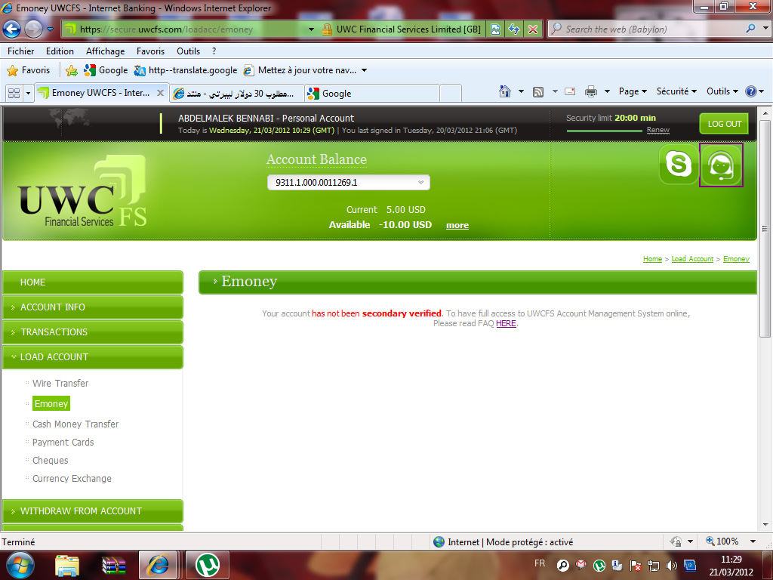Open uTorrent from the taskbar
Screen dimensions: 773x580
208,565
